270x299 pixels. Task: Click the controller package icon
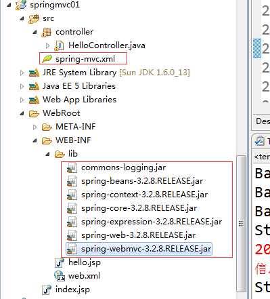47,33
